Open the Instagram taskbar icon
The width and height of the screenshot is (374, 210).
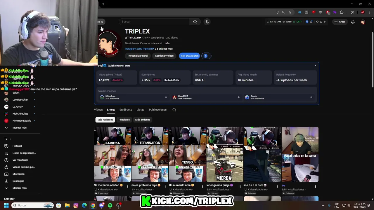coord(76,205)
